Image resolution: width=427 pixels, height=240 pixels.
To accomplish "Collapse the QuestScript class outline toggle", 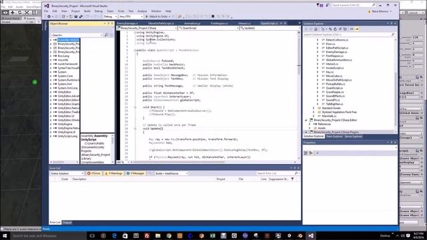I will pos(135,51).
